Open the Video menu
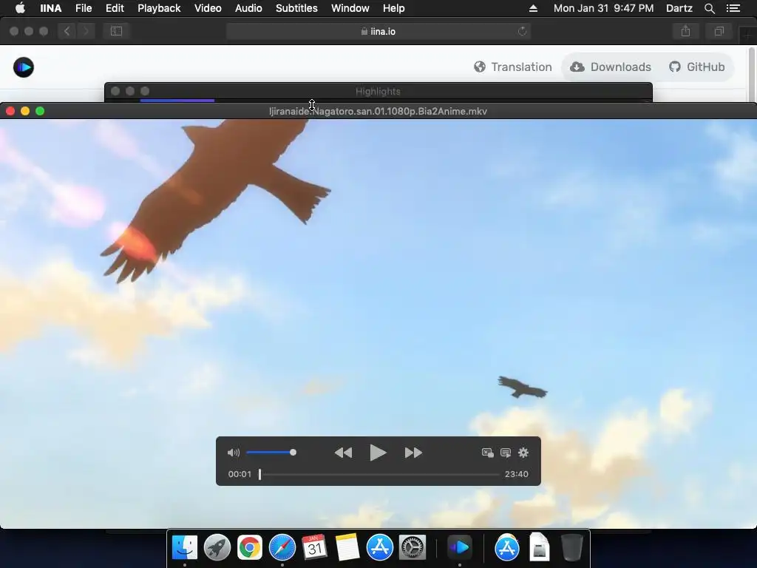Image resolution: width=757 pixels, height=568 pixels. pyautogui.click(x=208, y=8)
